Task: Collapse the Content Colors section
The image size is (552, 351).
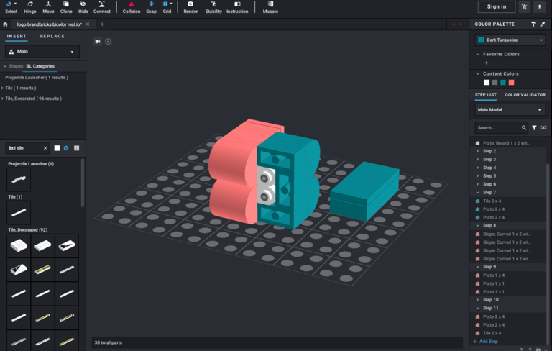Action: (x=478, y=73)
